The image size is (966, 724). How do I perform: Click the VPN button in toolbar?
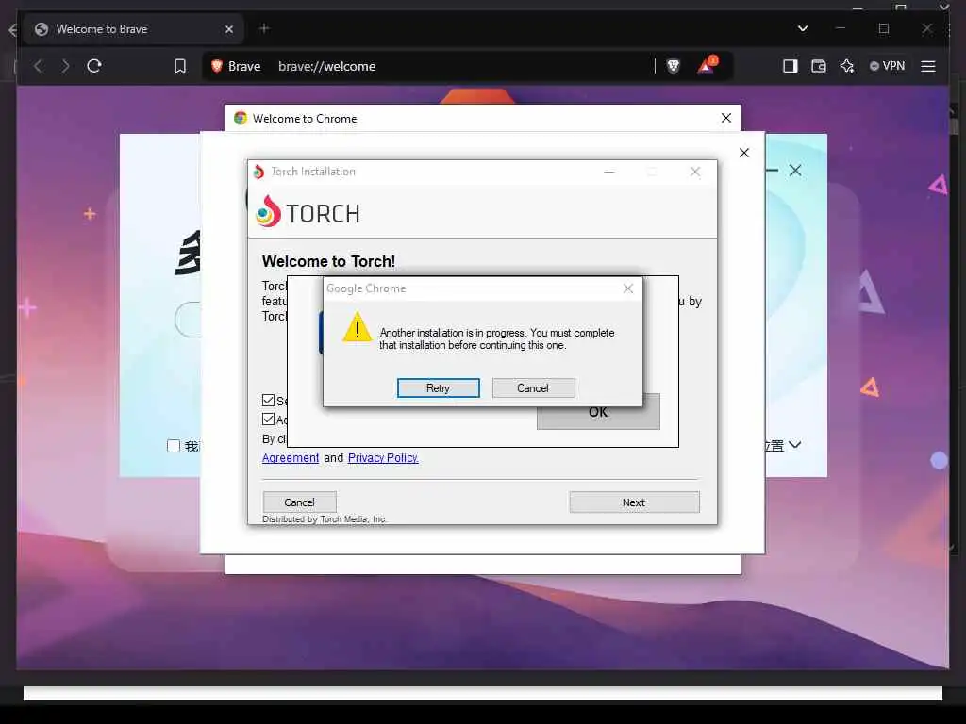[x=887, y=66]
